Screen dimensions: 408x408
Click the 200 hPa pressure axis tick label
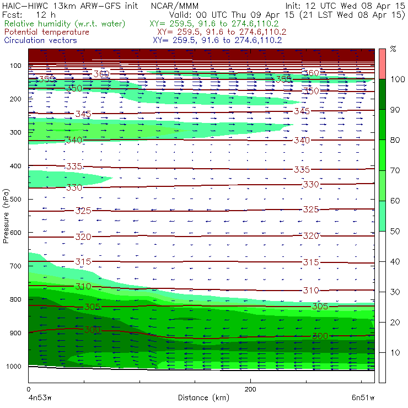(15, 99)
